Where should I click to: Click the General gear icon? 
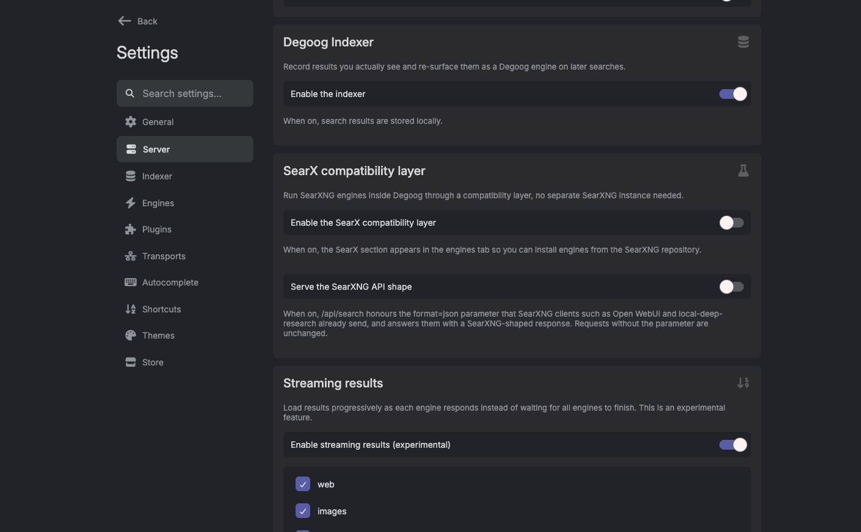pyautogui.click(x=131, y=122)
